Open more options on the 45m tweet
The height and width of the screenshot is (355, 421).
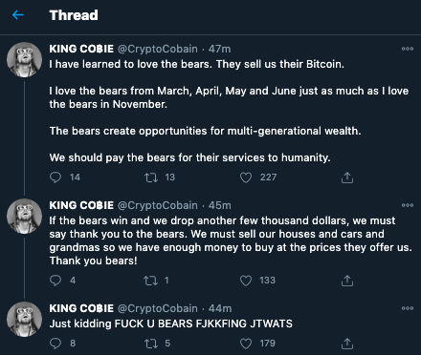(408, 205)
